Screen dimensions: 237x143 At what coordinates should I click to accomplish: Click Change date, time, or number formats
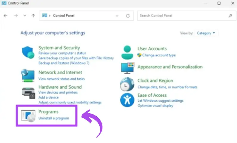point(167,87)
